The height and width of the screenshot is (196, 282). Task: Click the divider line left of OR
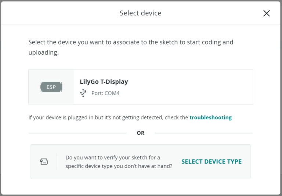click(x=77, y=133)
